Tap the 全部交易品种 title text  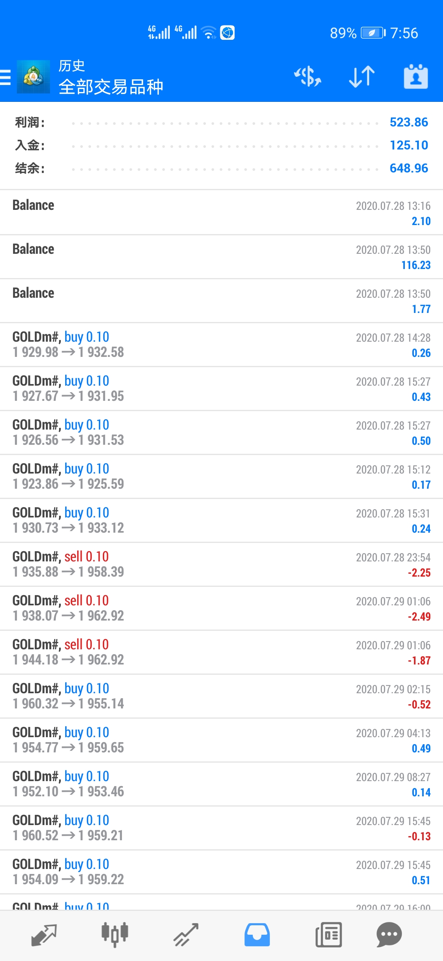(x=111, y=87)
